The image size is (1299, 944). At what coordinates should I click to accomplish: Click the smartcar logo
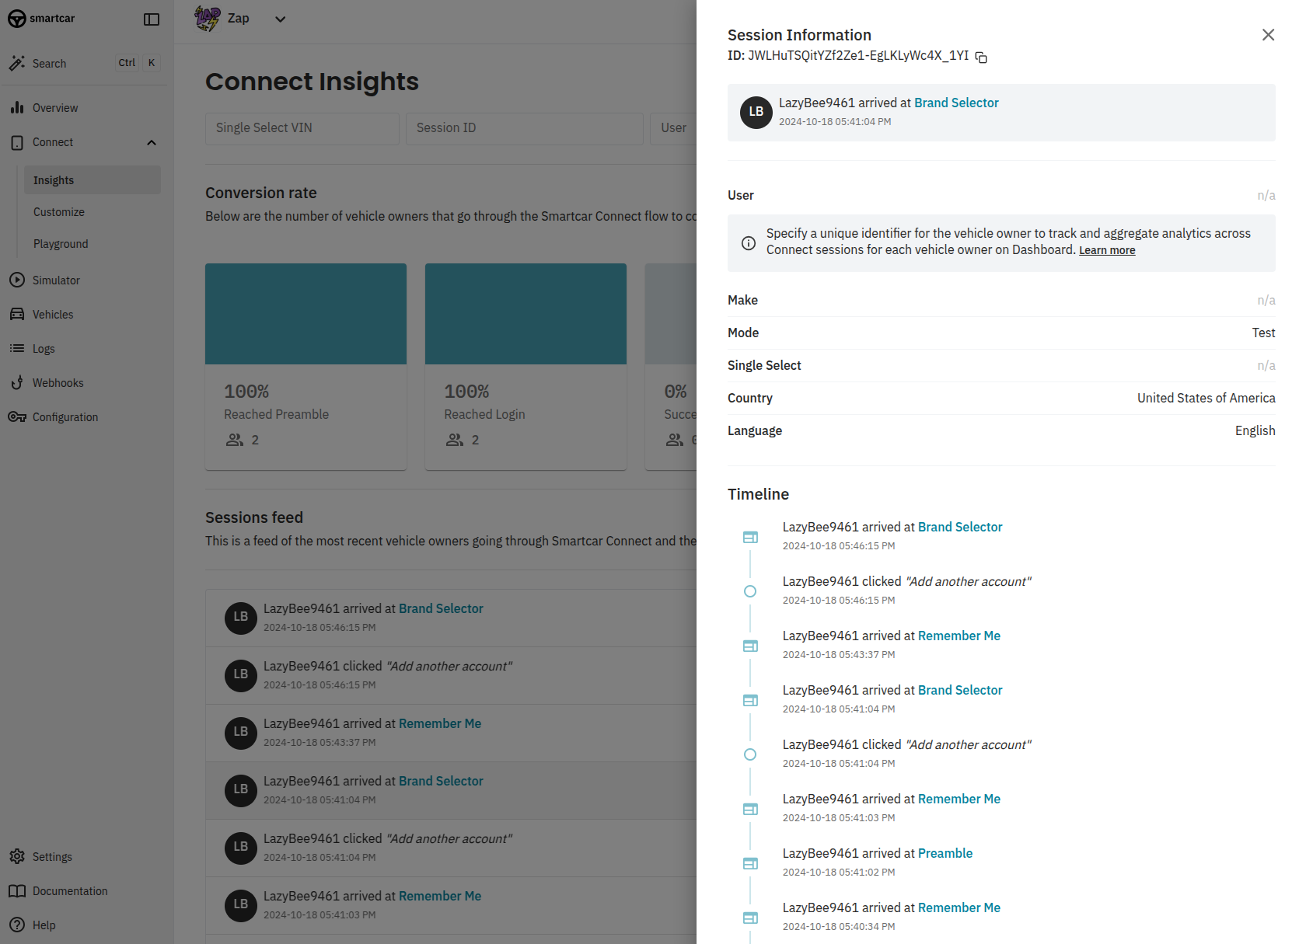42,19
